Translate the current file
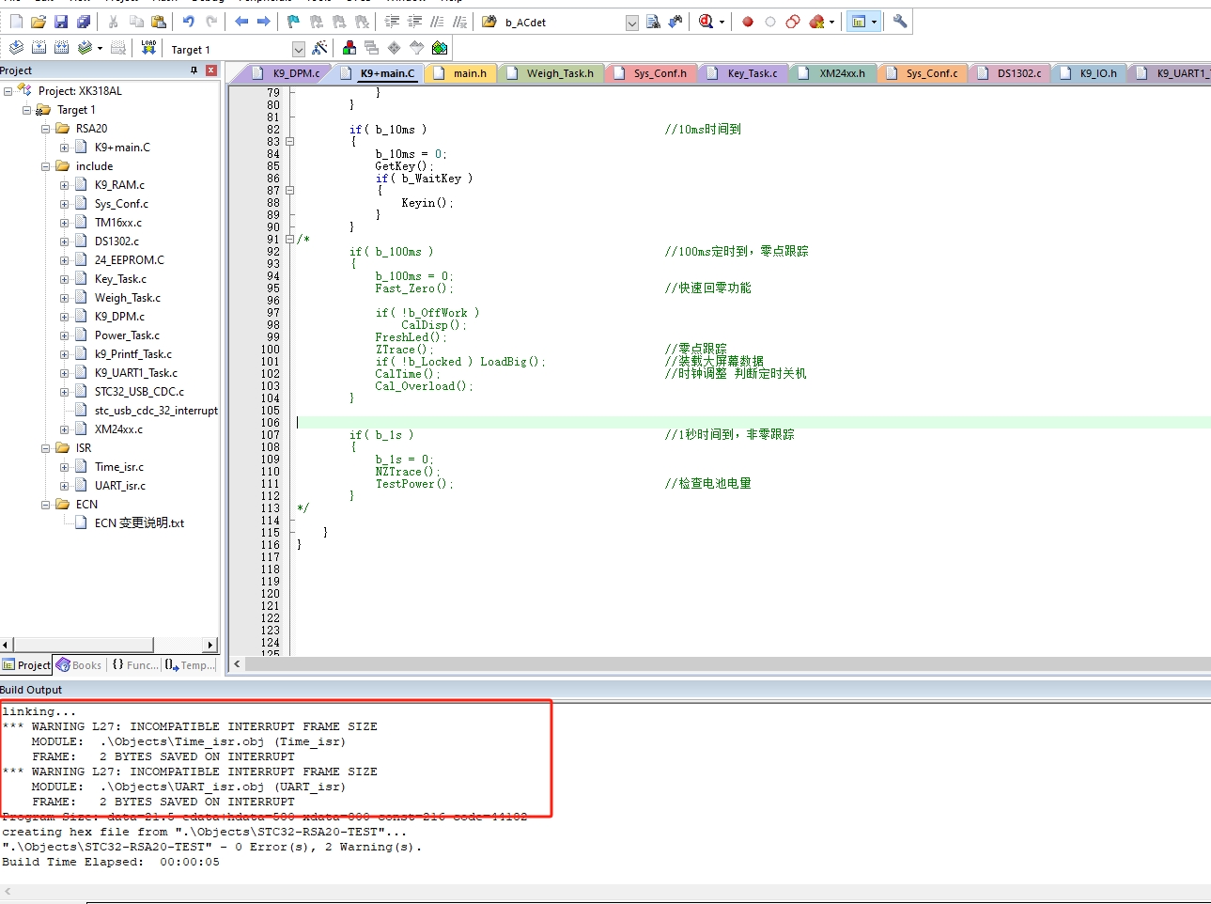 click(16, 48)
